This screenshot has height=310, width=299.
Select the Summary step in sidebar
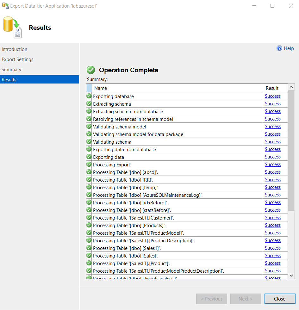pos(11,70)
